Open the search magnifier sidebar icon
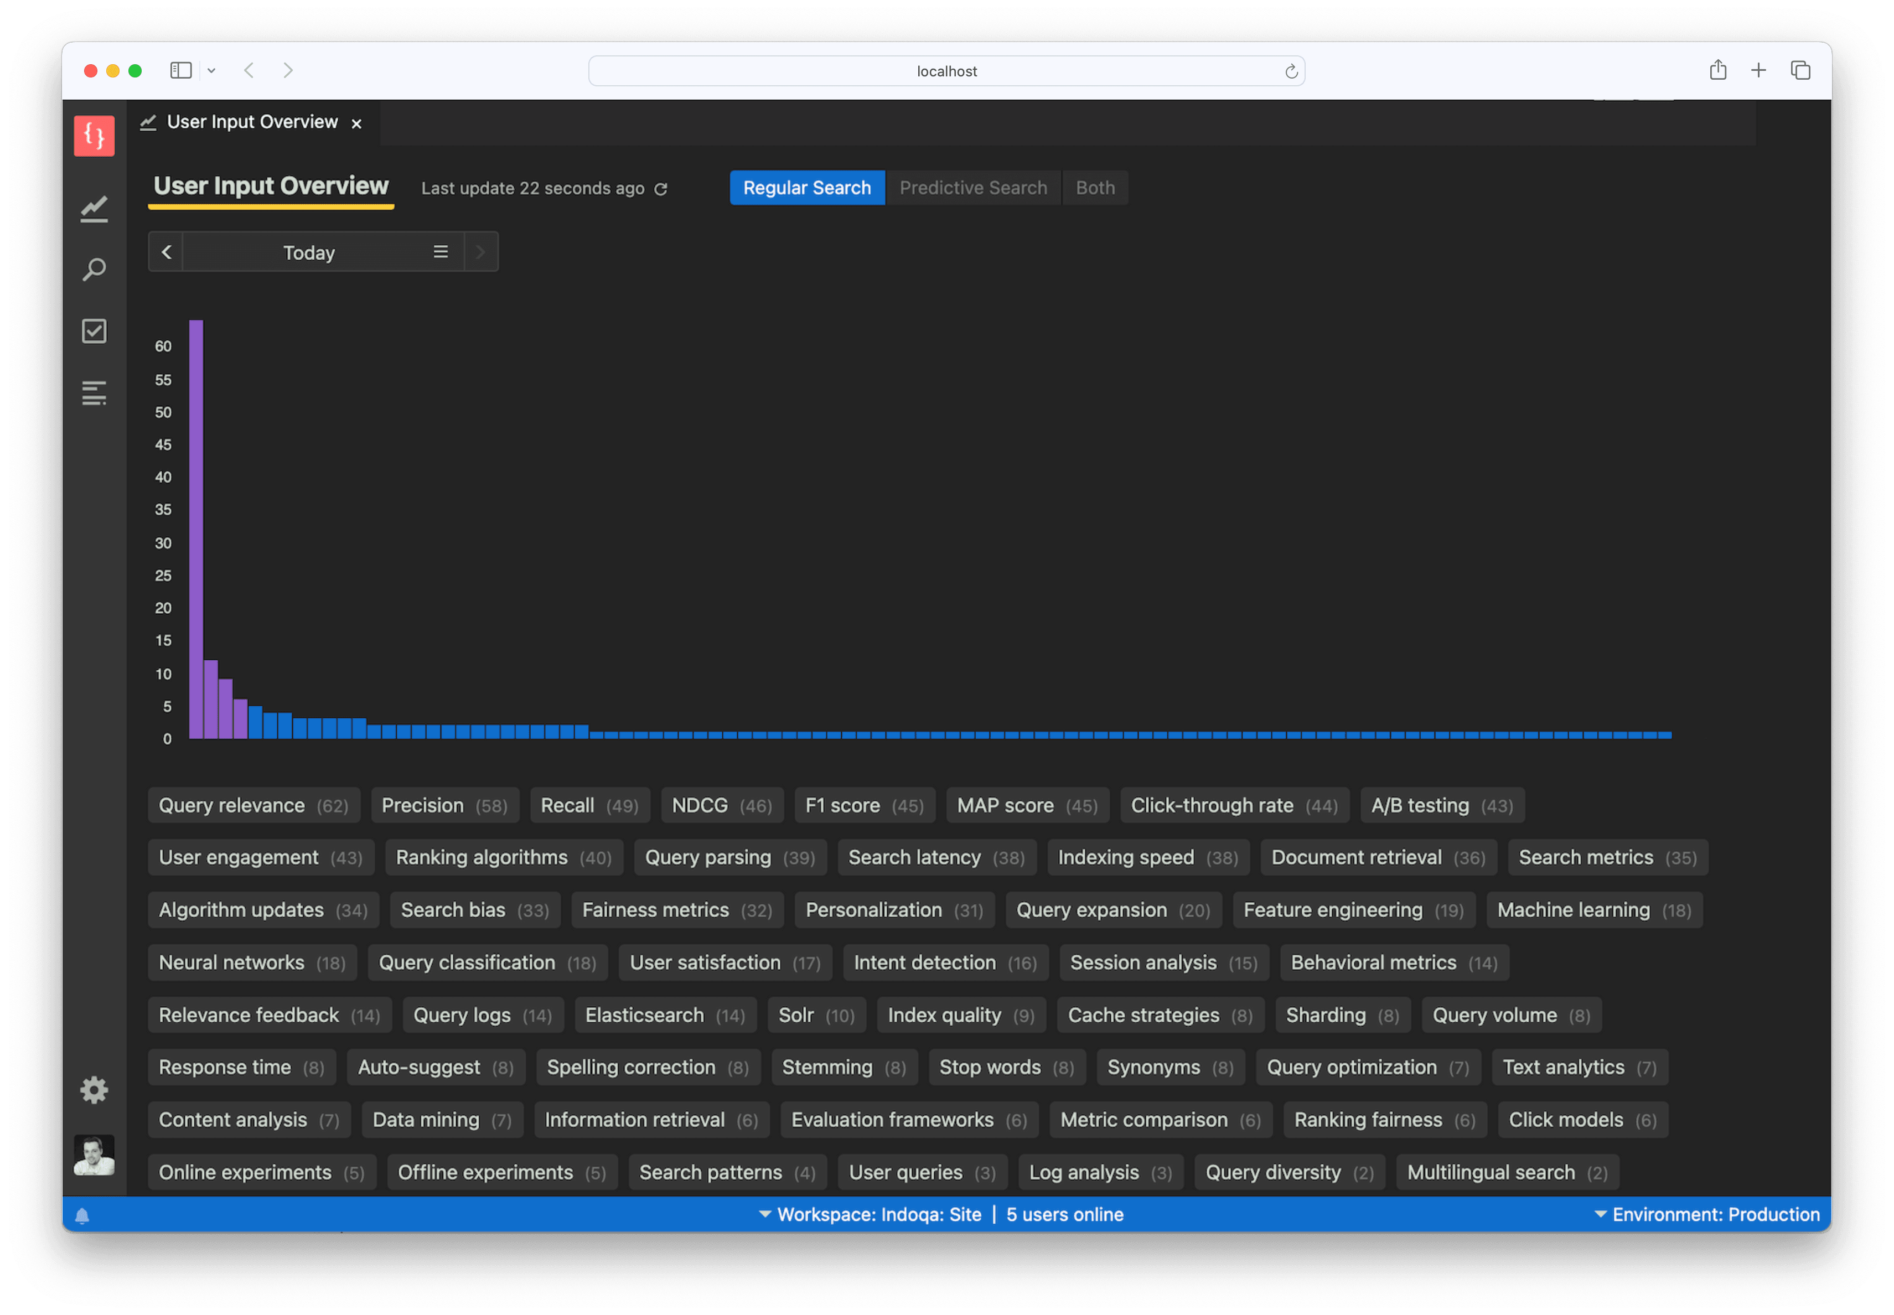 coord(94,270)
